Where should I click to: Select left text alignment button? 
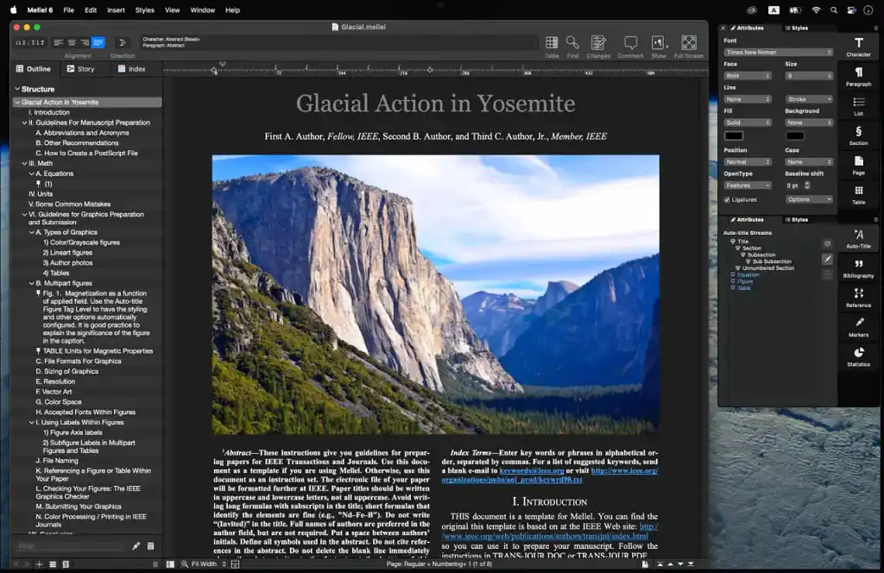[59, 42]
